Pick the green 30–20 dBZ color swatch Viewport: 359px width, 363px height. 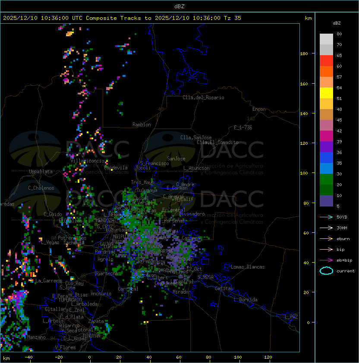point(326,179)
